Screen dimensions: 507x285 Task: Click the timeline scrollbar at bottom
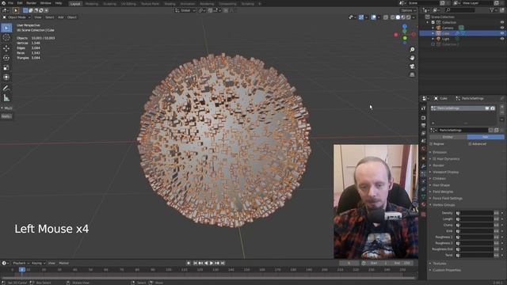208,277
